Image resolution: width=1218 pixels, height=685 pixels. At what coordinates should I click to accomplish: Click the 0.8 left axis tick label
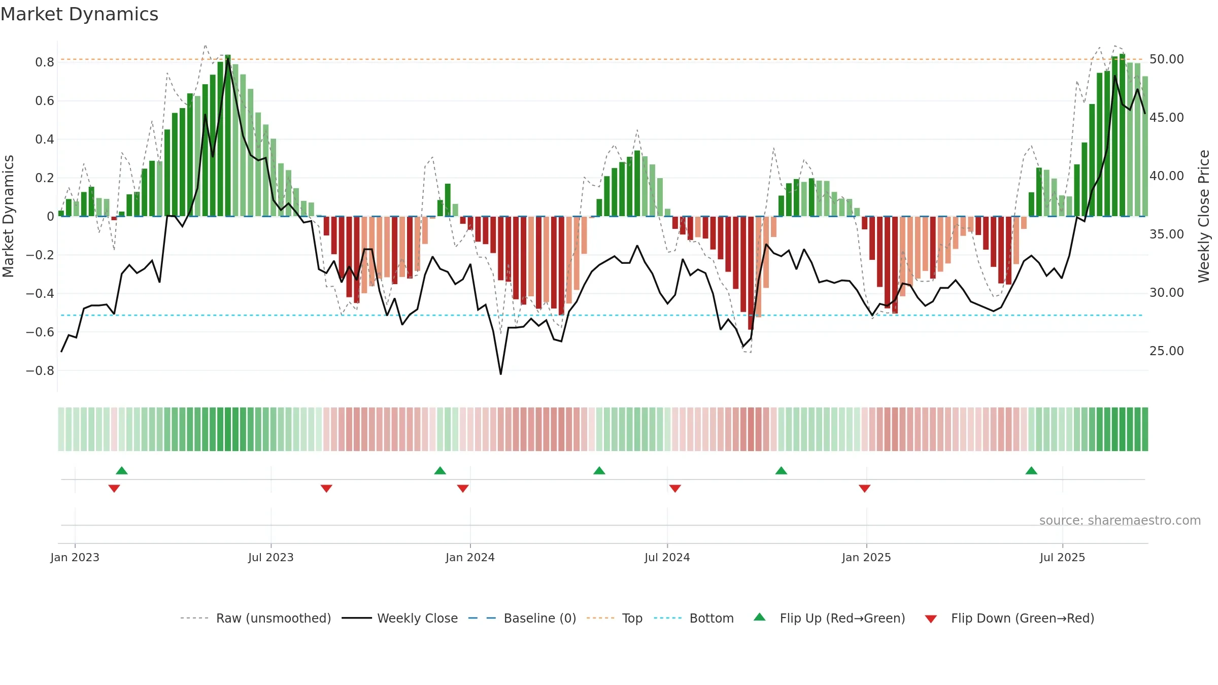45,62
